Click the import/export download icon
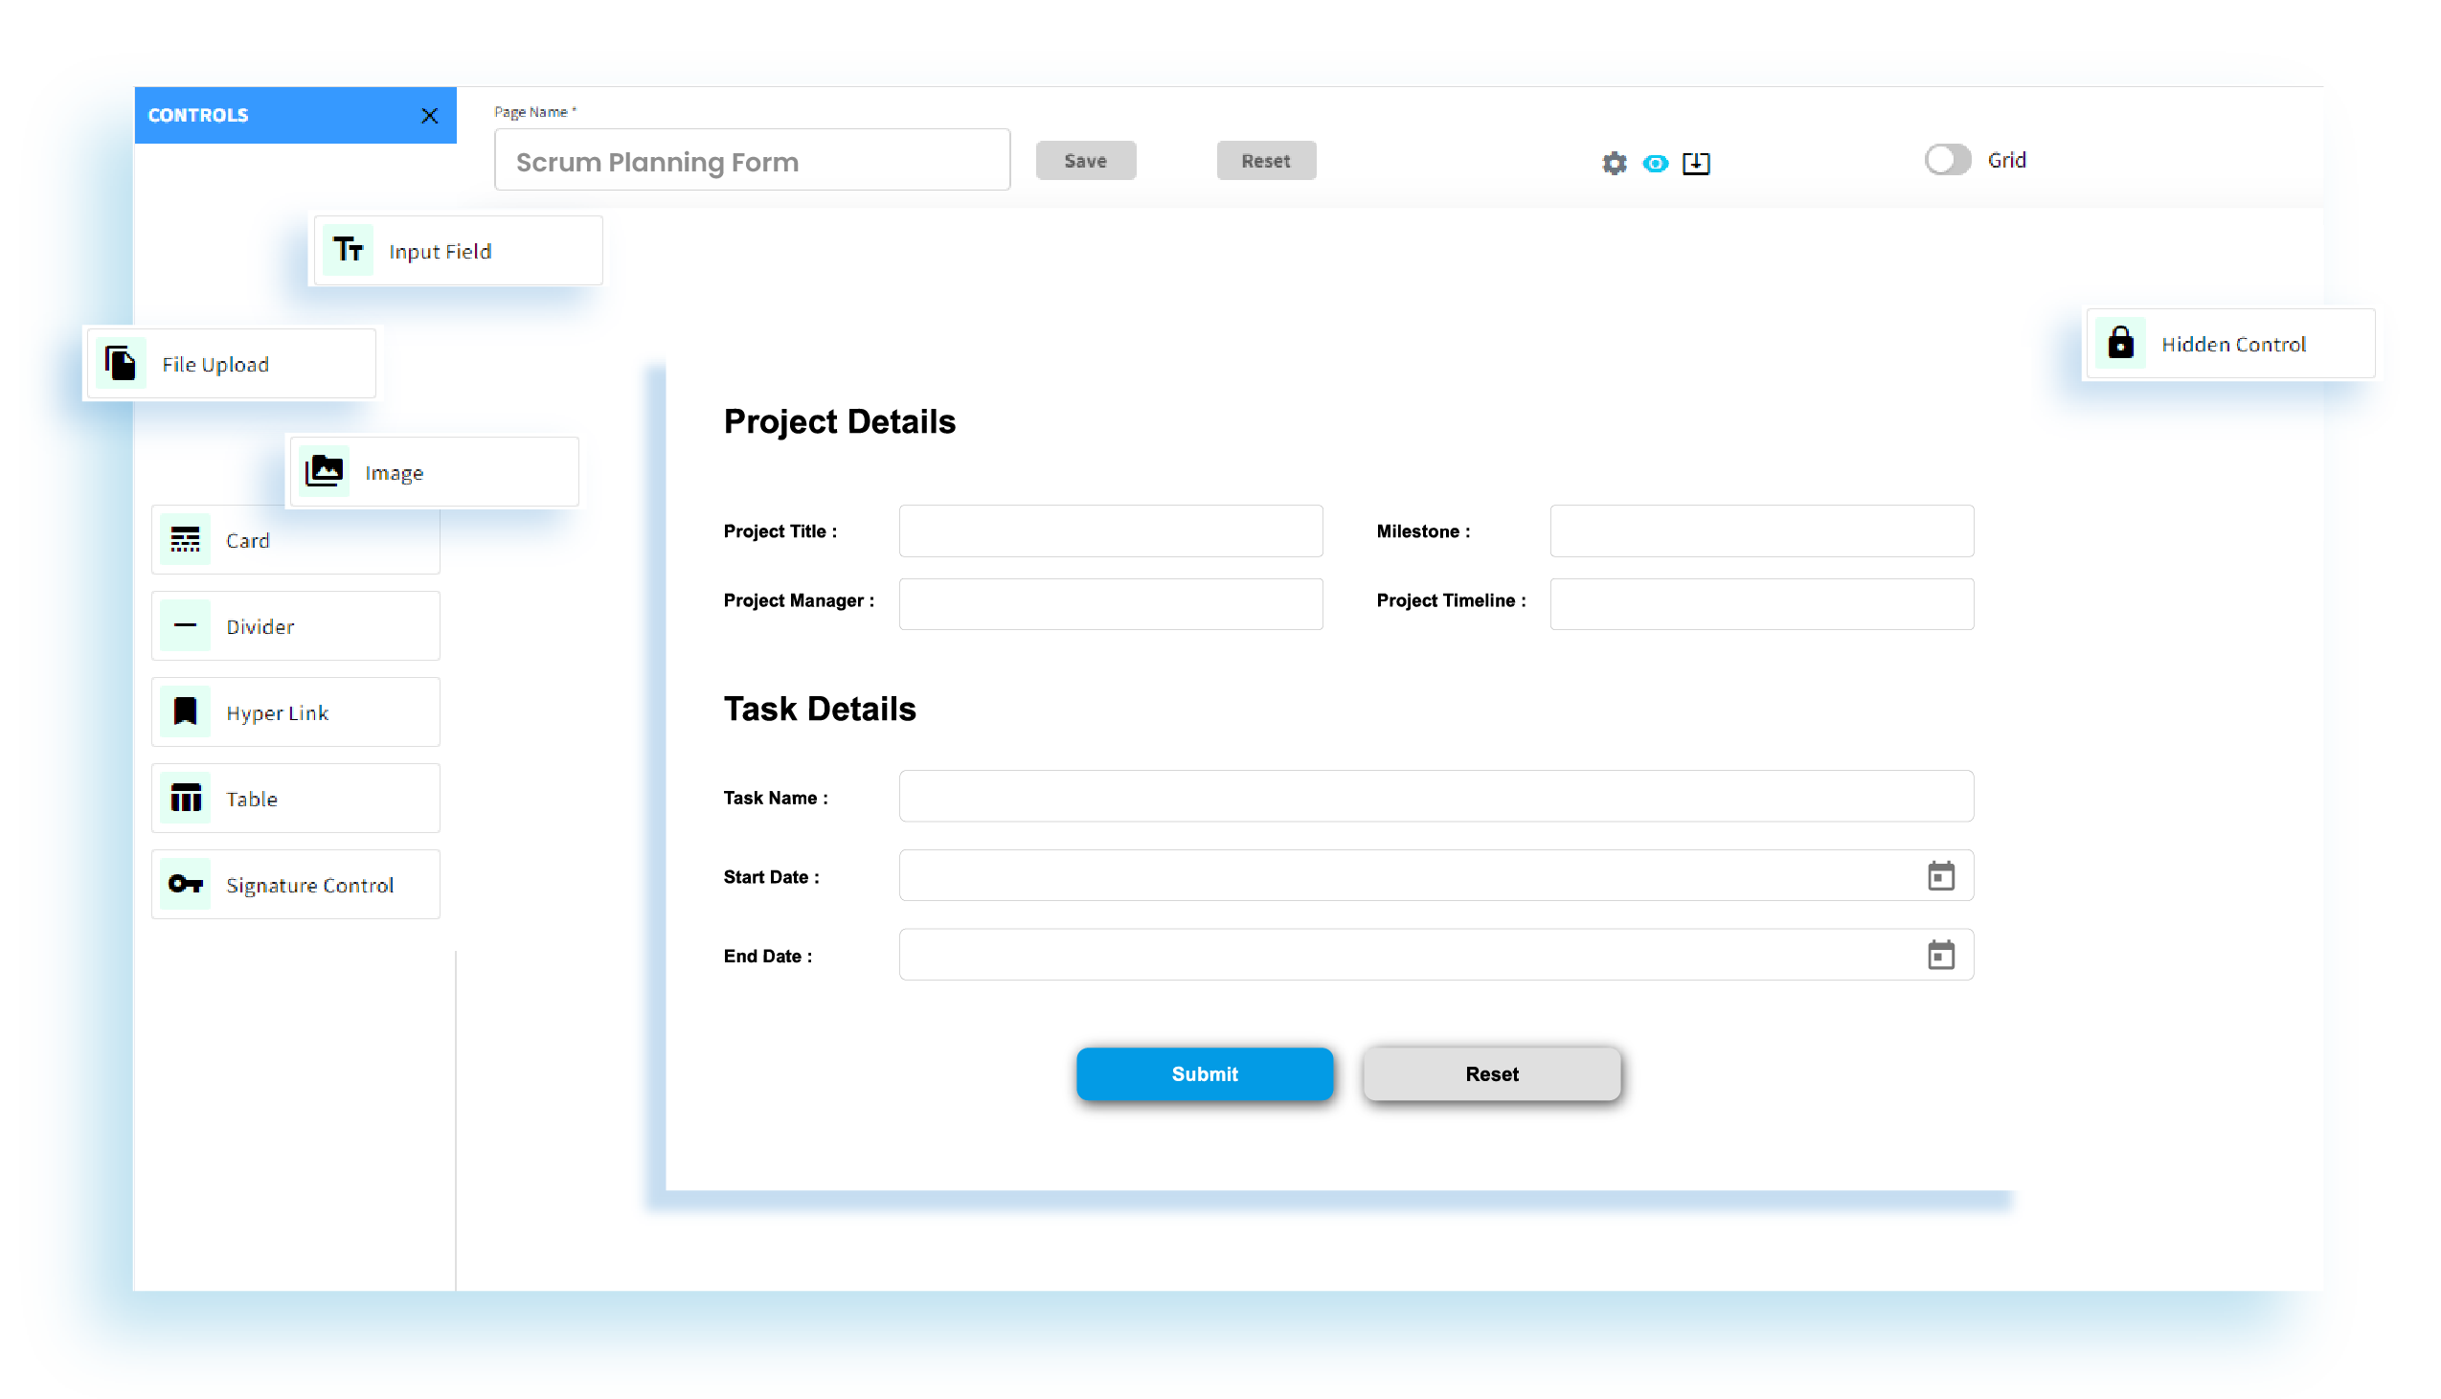Viewport: 2441px width, 1399px height. pyautogui.click(x=1697, y=164)
